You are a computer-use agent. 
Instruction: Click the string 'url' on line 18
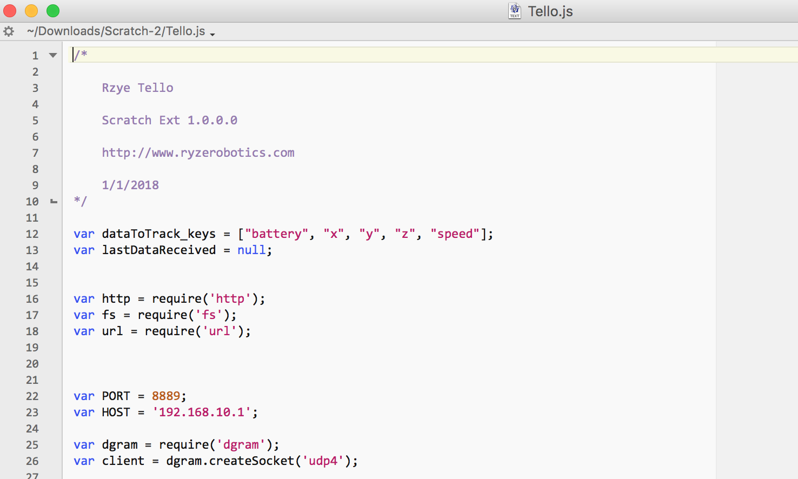coord(219,331)
